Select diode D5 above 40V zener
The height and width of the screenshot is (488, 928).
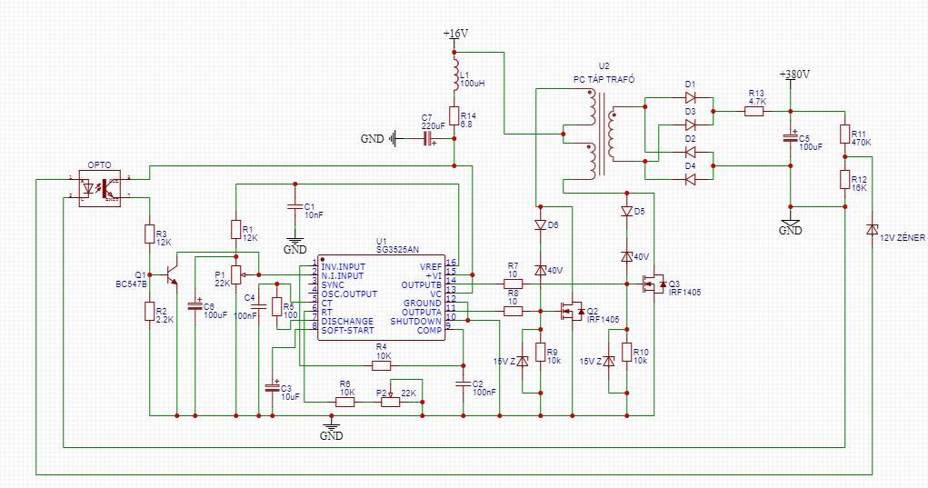click(x=627, y=211)
